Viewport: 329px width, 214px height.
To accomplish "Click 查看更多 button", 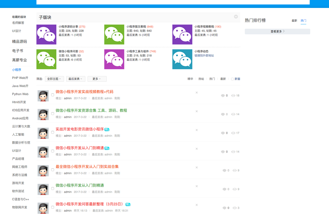I will pos(277,32).
